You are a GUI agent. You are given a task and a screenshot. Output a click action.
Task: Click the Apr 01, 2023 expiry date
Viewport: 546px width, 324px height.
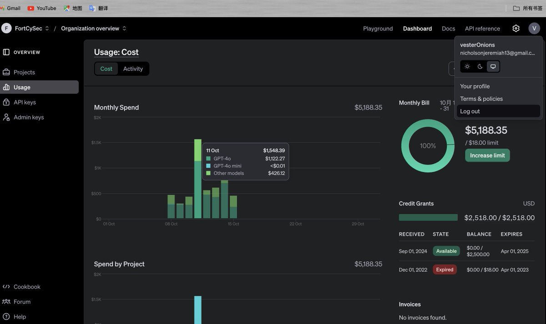point(515,270)
